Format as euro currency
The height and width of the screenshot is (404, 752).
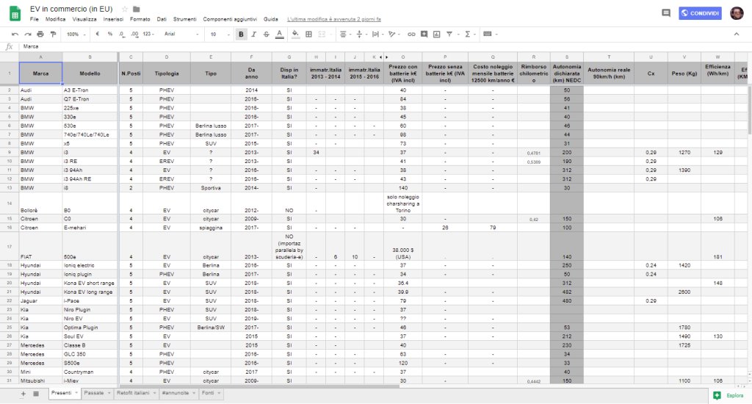pyautogui.click(x=98, y=34)
